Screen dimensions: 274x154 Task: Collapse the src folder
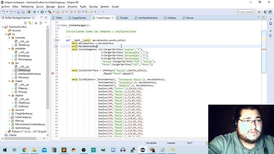coord(6,34)
